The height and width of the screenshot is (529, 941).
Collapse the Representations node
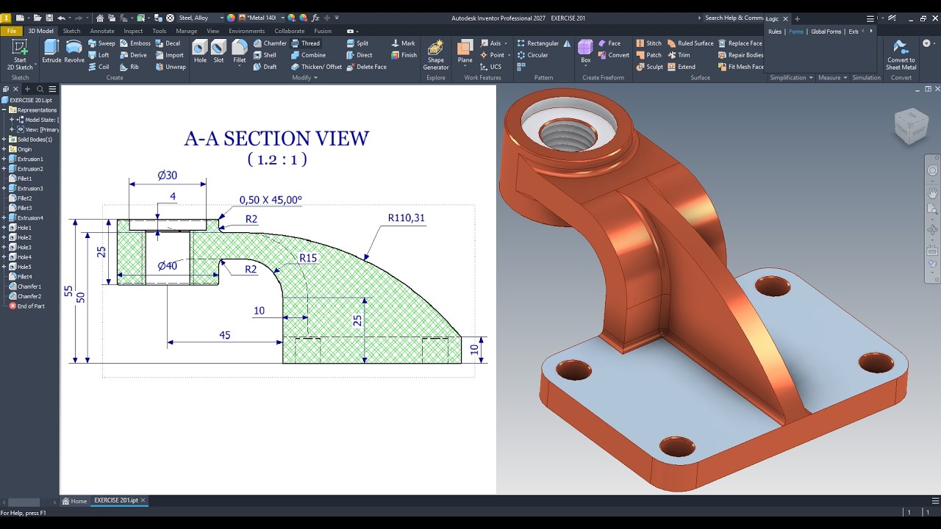(x=4, y=109)
